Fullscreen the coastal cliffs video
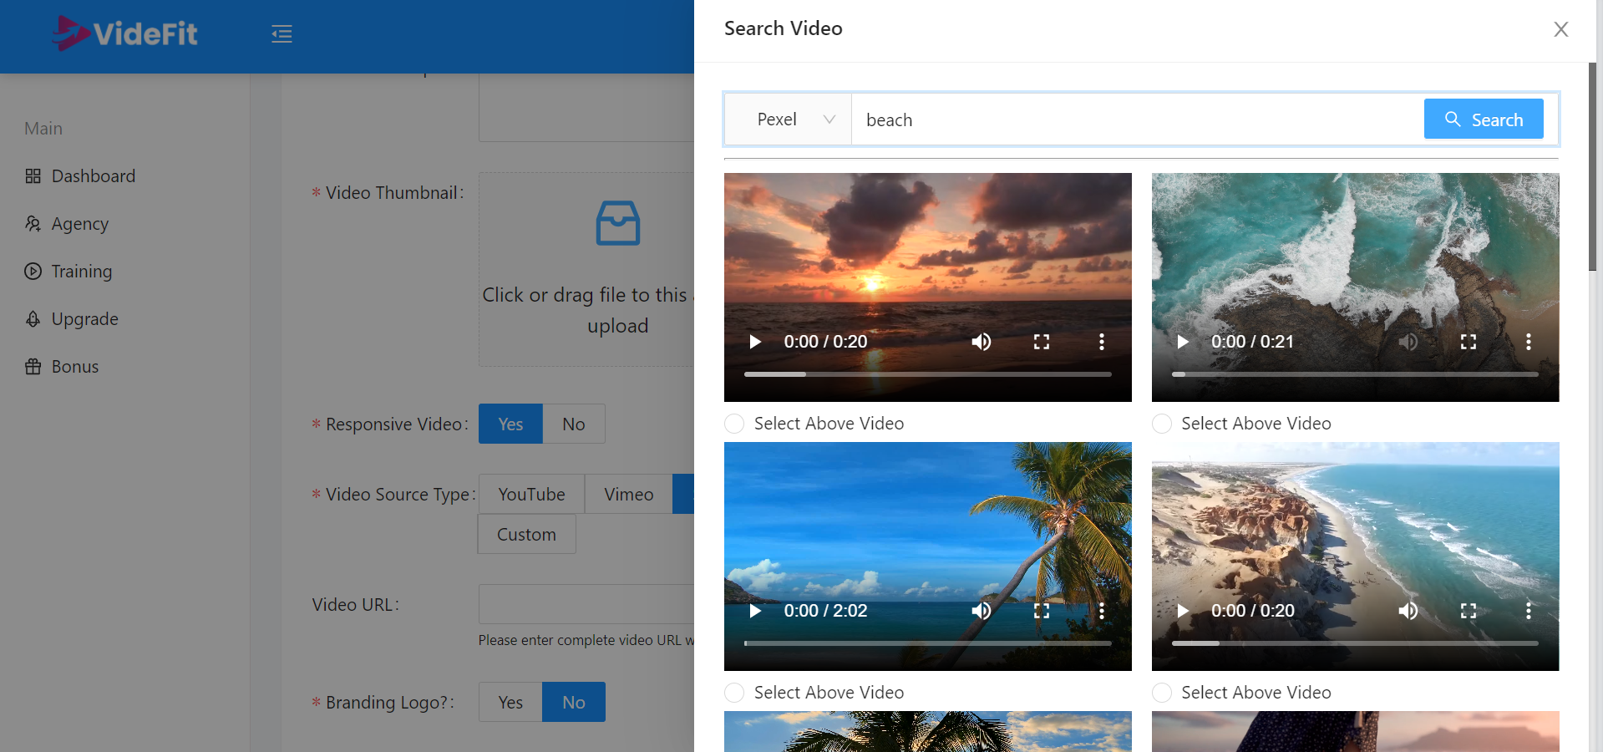The image size is (1603, 752). click(x=1469, y=611)
